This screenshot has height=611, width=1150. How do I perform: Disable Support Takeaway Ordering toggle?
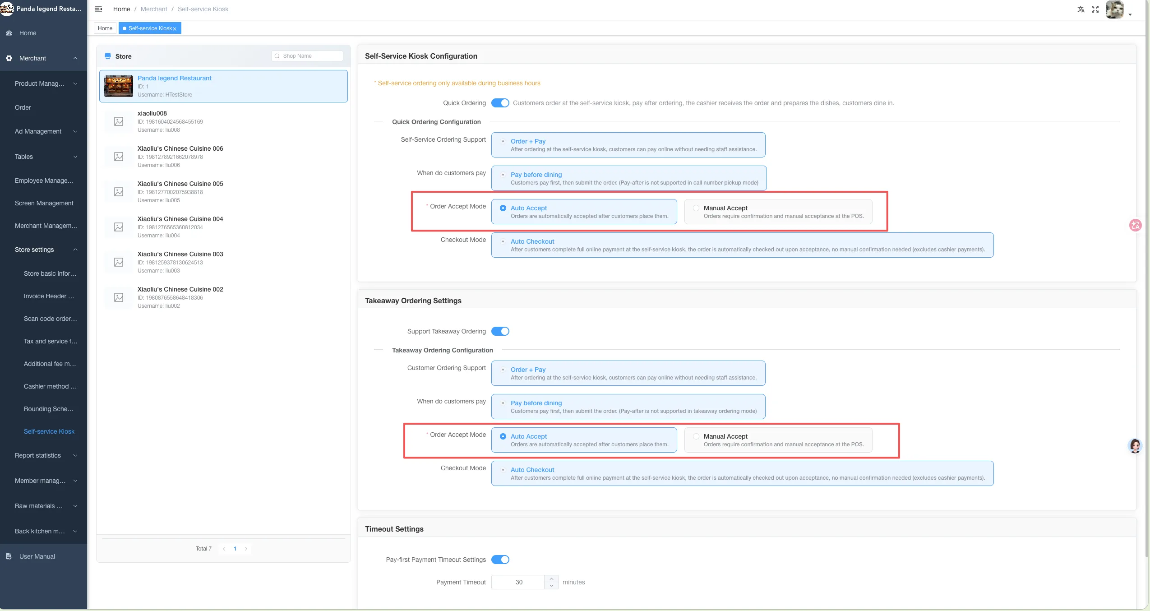(x=500, y=331)
